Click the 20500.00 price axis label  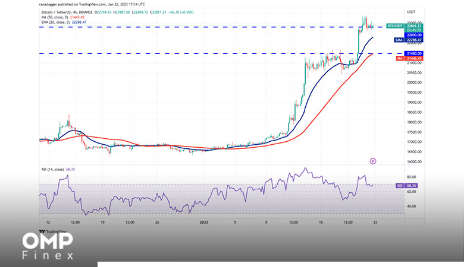(414, 72)
